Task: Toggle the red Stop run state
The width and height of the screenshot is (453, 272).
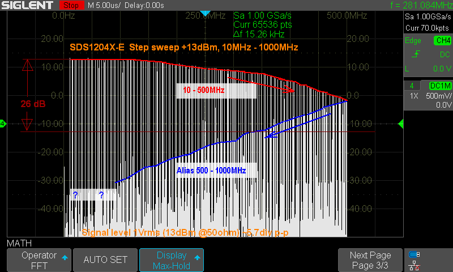Action: pyautogui.click(x=71, y=5)
